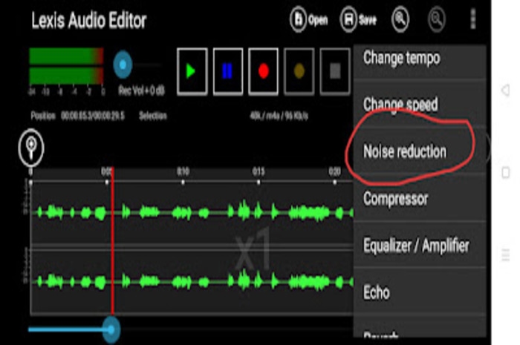Click the Selection label
This screenshot has width=520, height=345.
click(x=152, y=116)
